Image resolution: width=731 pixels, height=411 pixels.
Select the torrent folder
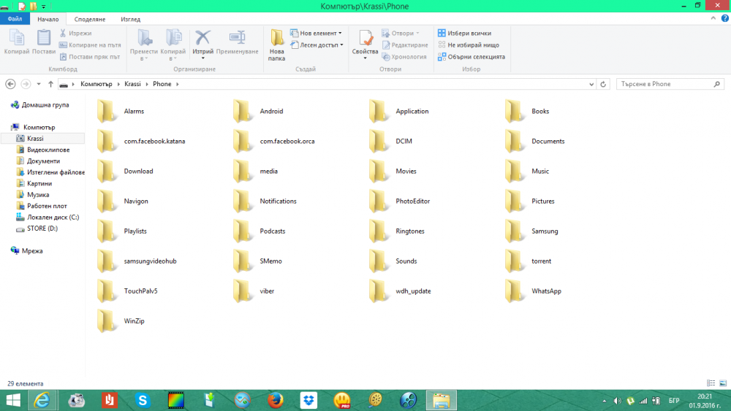click(529, 261)
